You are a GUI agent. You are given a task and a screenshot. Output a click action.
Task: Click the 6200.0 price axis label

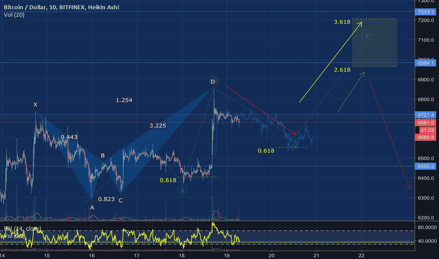(426, 218)
